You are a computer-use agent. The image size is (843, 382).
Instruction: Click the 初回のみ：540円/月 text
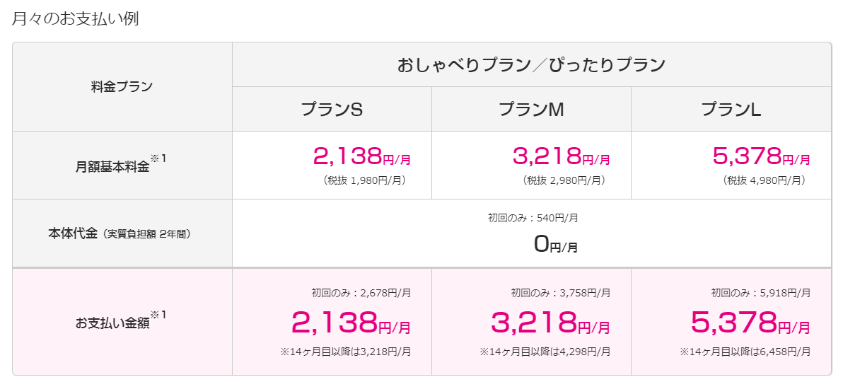pyautogui.click(x=533, y=218)
